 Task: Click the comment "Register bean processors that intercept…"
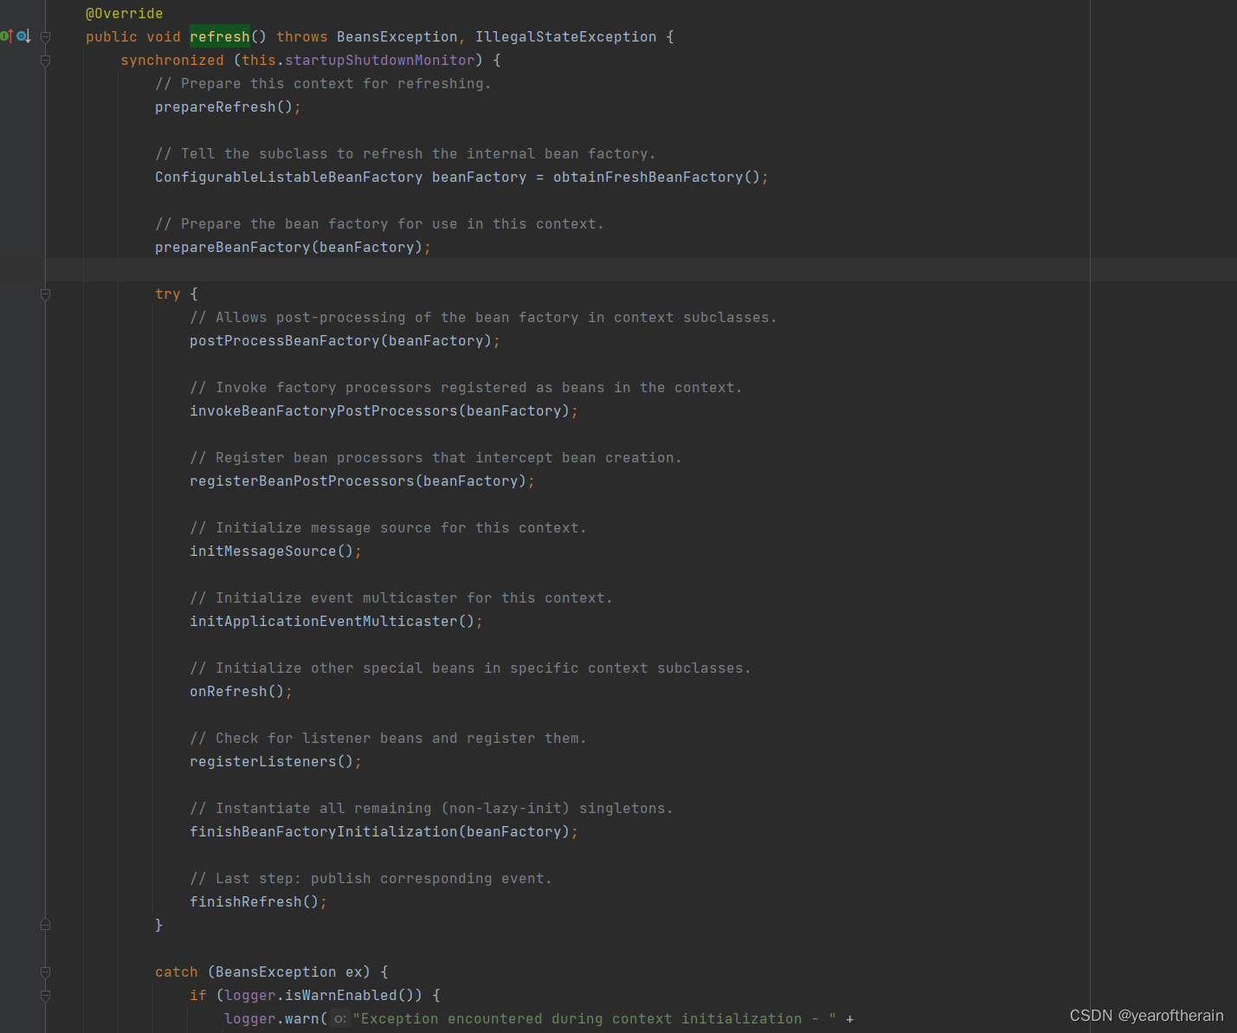435,458
